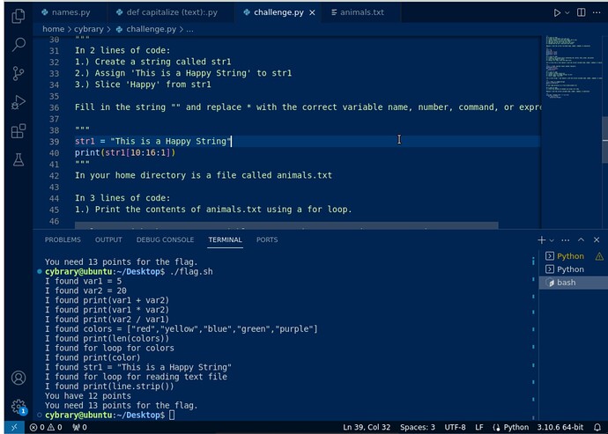Open the Manage gear icon
The image size is (608, 434).
click(18, 407)
